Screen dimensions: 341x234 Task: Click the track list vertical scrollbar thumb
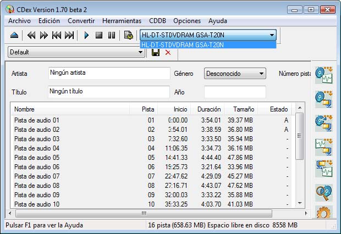tap(299, 136)
